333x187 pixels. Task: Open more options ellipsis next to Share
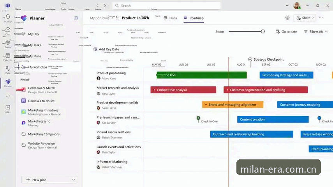point(321,18)
